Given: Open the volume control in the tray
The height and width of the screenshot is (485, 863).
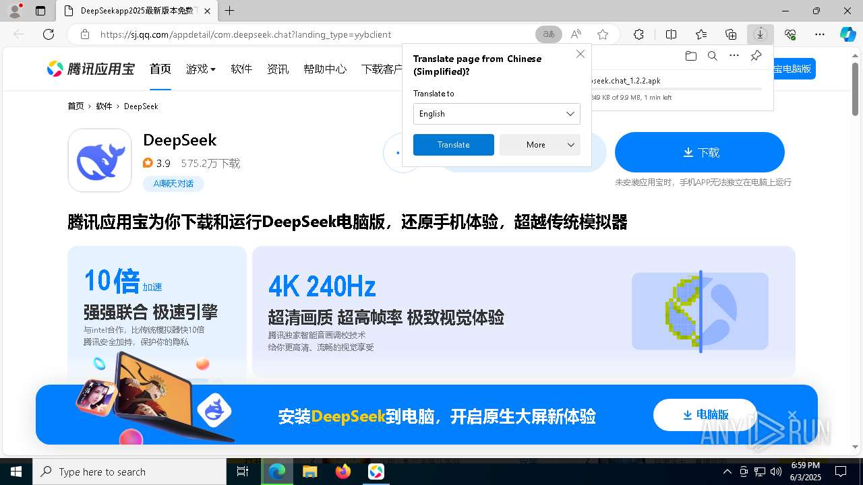Looking at the screenshot, I should tap(776, 472).
